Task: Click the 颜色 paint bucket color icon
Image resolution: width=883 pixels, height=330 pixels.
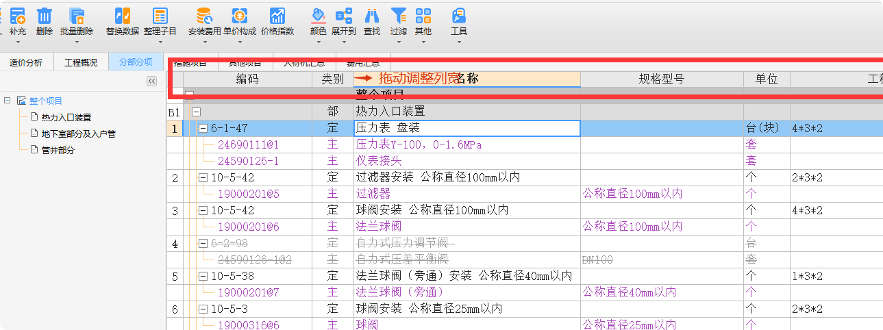Action: point(319,15)
